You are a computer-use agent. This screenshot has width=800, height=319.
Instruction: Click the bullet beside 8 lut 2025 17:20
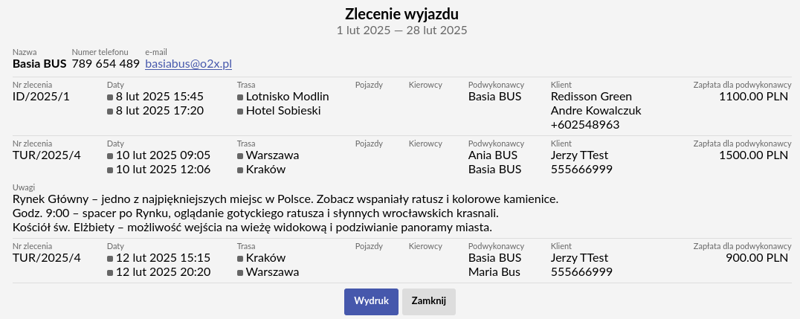[x=110, y=112]
